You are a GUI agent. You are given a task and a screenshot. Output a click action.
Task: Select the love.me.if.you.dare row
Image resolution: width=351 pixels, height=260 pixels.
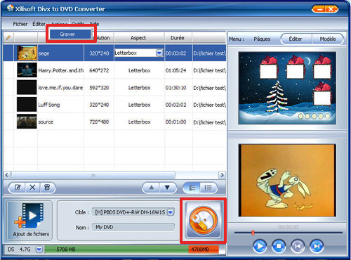click(x=114, y=87)
